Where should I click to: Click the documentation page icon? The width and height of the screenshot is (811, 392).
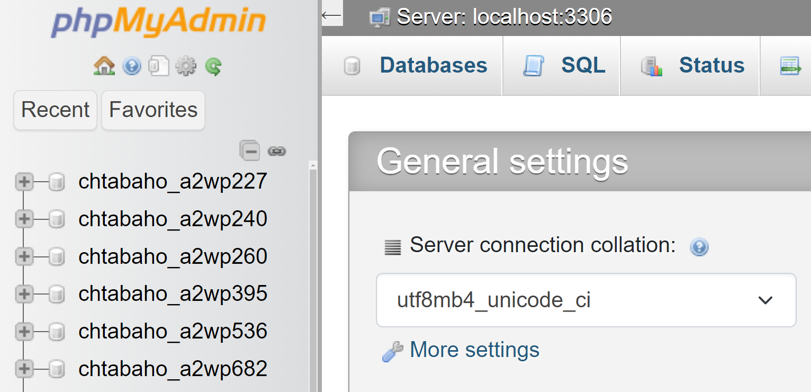tap(159, 66)
